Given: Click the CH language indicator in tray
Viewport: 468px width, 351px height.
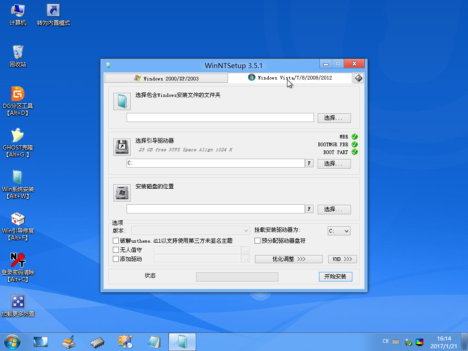Looking at the screenshot, I should pyautogui.click(x=386, y=341).
